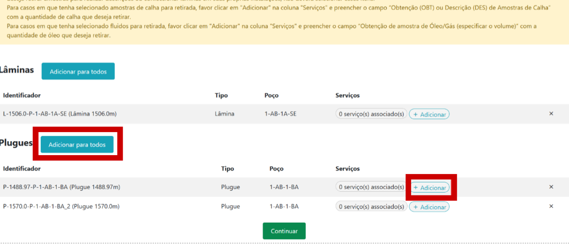The image size is (569, 244).
Task: Open the associated services badge for Lâmina 1506.0m
Action: [371, 114]
